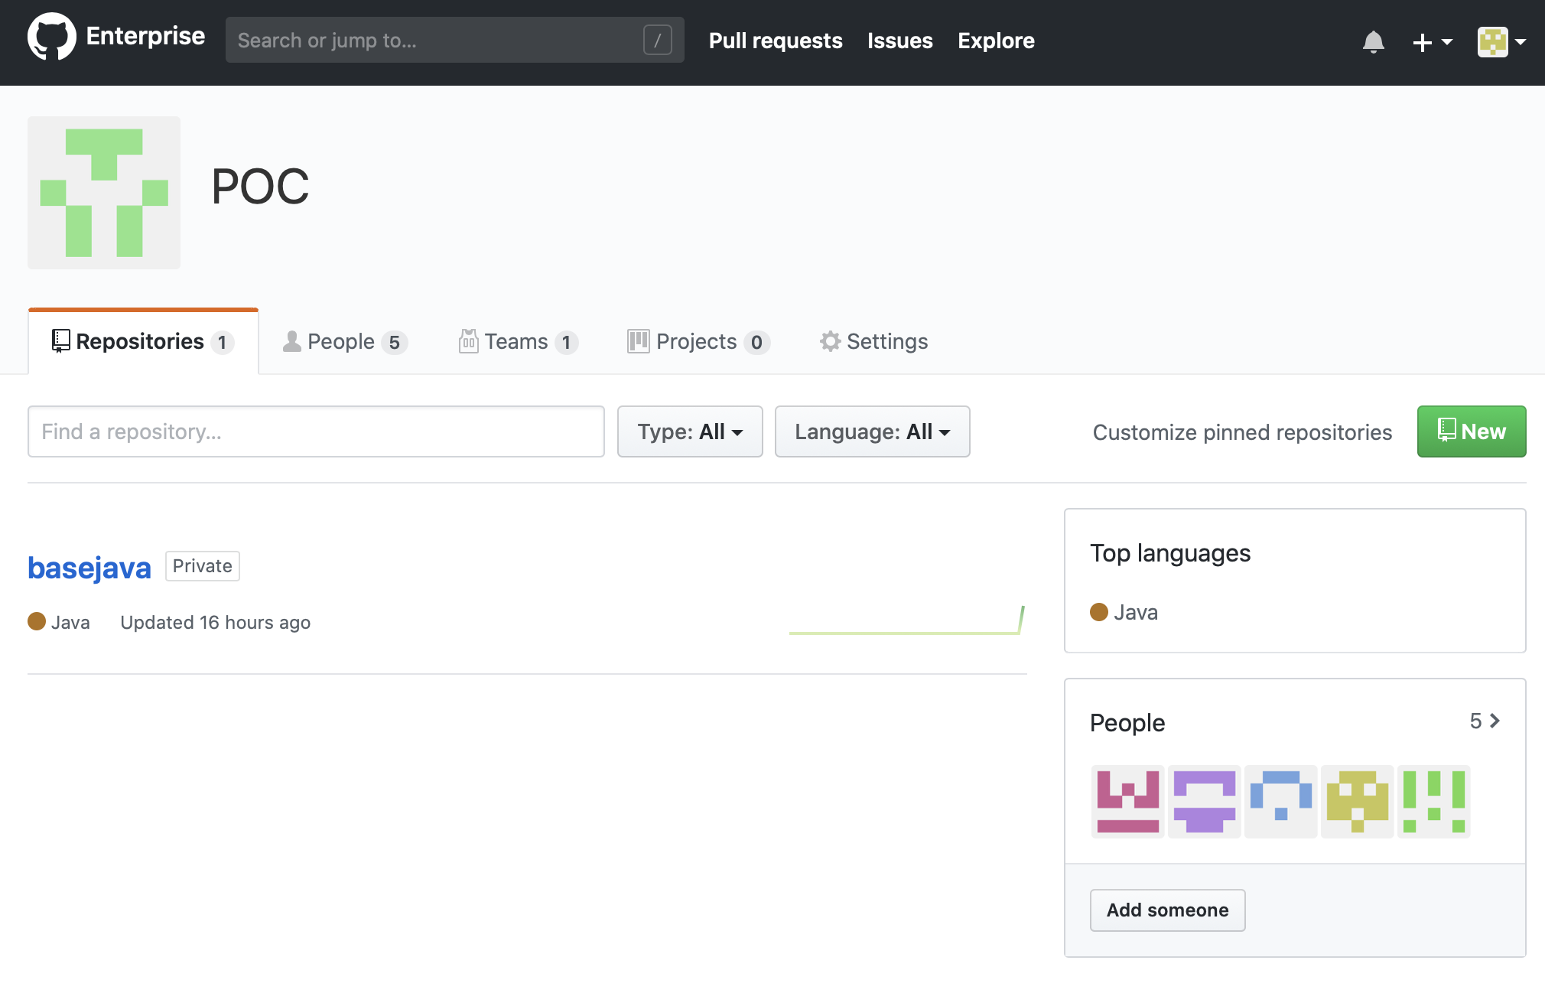
Task: Click the pink member avatar in People
Action: pos(1127,801)
